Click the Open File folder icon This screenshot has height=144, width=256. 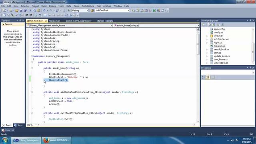(x=17, y=10)
